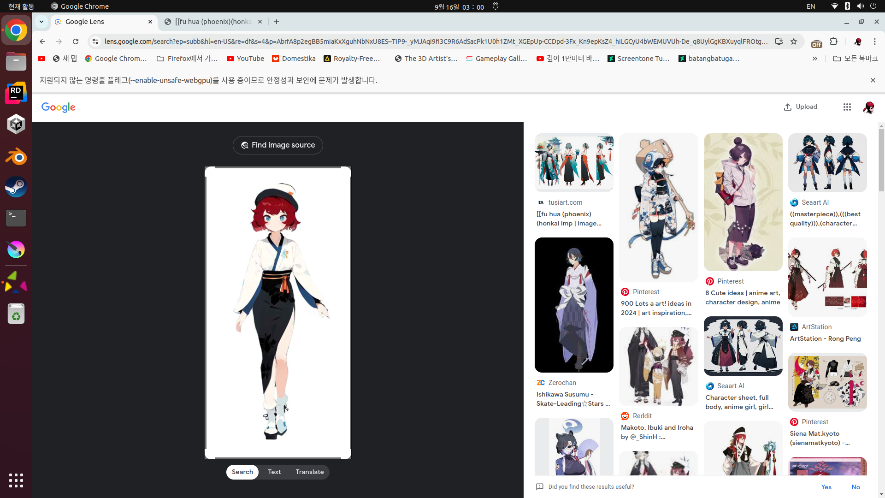
Task: Open a new browser tab
Action: point(277,22)
